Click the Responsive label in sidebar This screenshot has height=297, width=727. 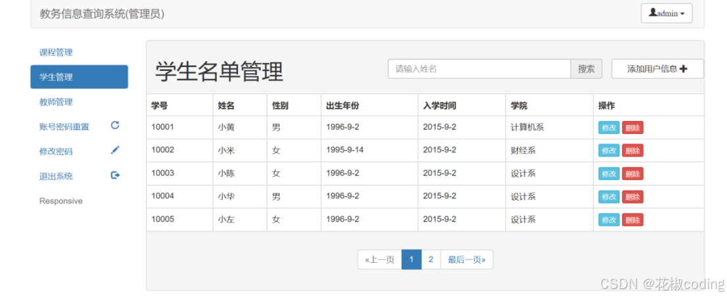pyautogui.click(x=60, y=201)
